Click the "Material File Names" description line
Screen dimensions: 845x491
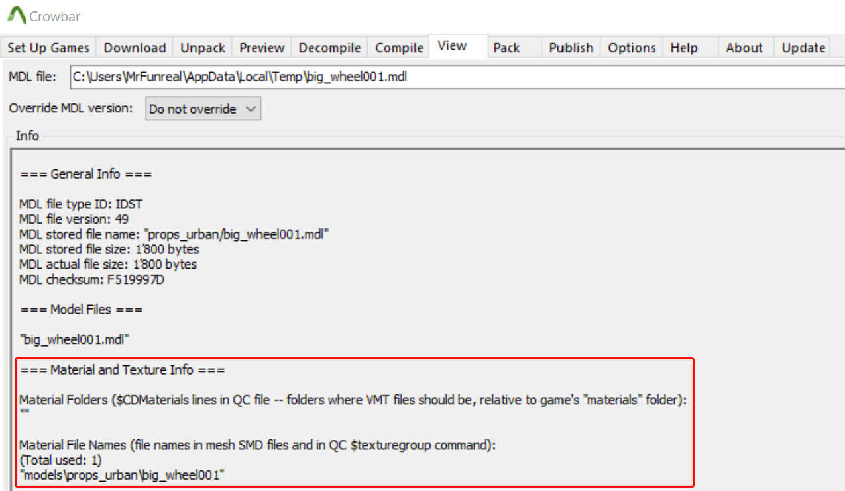(258, 445)
